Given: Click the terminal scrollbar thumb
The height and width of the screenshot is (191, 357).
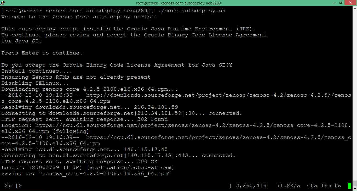Looking at the screenshot, I should pos(355,183).
